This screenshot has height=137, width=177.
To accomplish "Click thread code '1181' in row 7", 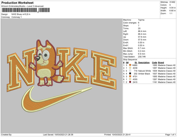I will click(155, 82).
